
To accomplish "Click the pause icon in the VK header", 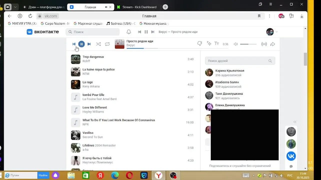I will click(x=146, y=32).
